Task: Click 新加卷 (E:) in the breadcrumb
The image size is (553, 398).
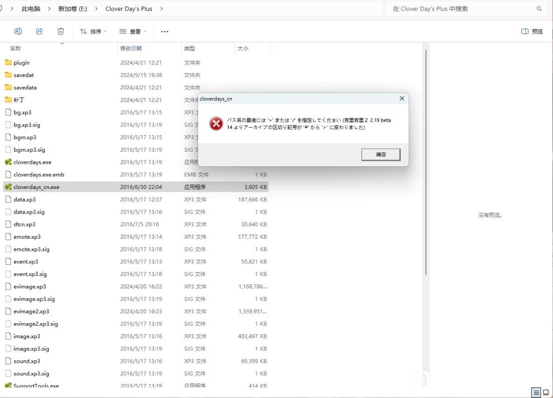Action: pos(73,9)
